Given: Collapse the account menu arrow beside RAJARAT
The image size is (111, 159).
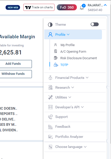Looking at the screenshot, I should tap(105, 5).
